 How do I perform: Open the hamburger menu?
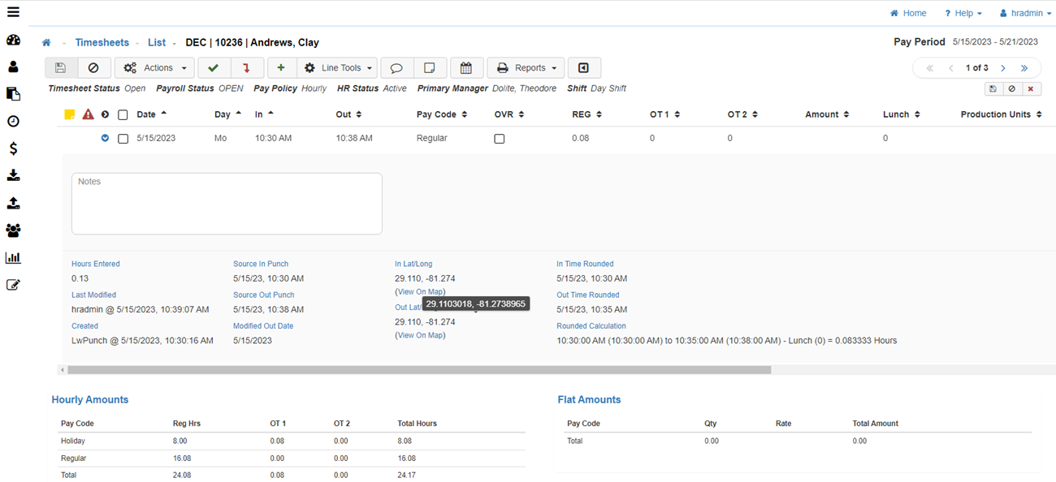13,12
